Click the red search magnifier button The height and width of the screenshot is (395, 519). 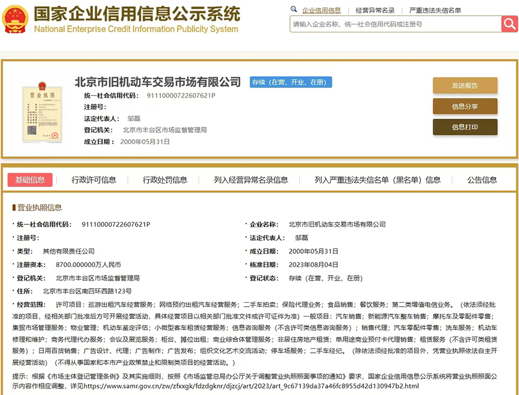click(509, 24)
